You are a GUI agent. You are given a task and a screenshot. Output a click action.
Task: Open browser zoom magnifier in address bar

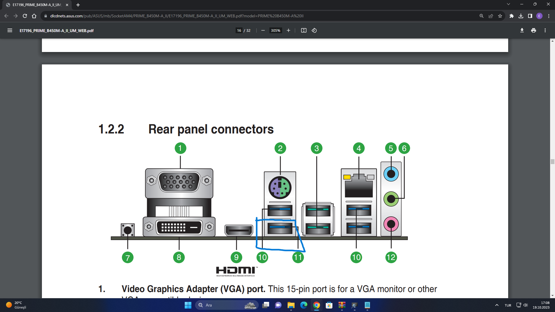point(482,16)
